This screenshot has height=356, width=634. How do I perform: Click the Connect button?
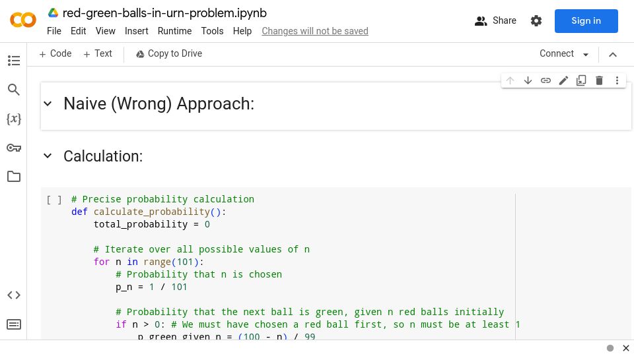(x=557, y=53)
